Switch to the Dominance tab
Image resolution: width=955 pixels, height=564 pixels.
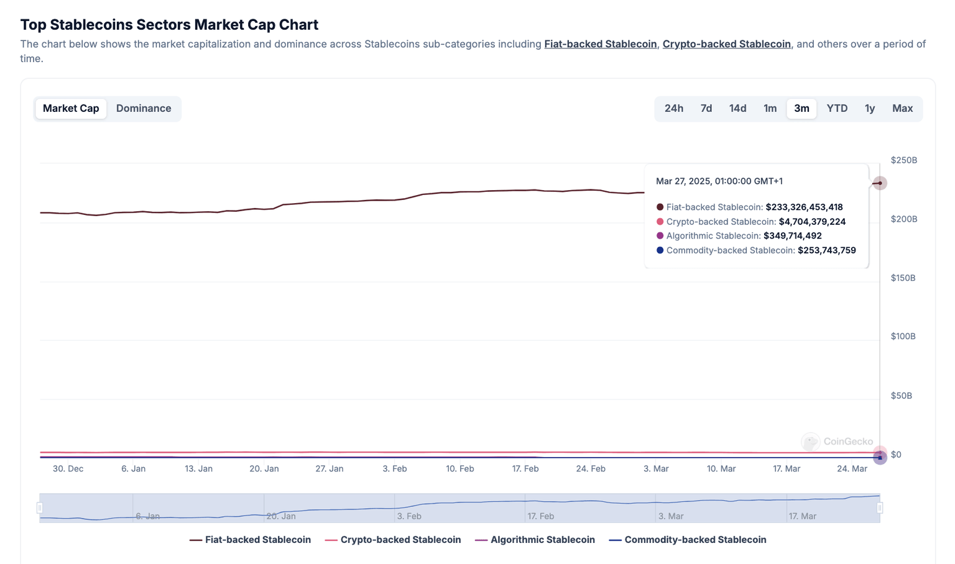(x=143, y=109)
